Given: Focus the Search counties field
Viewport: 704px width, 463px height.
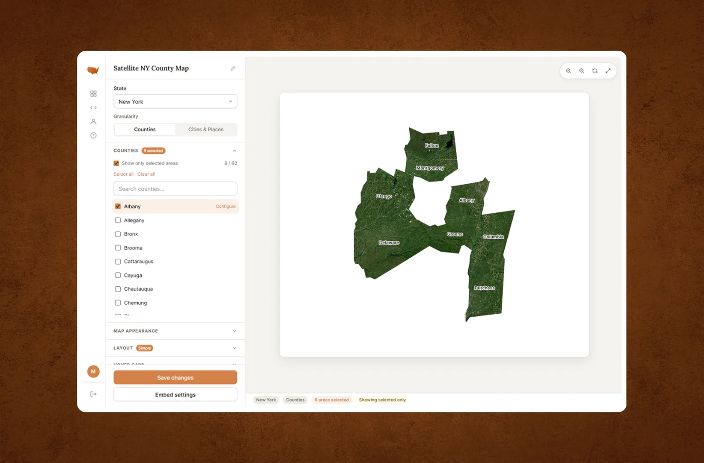Looking at the screenshot, I should [x=175, y=189].
